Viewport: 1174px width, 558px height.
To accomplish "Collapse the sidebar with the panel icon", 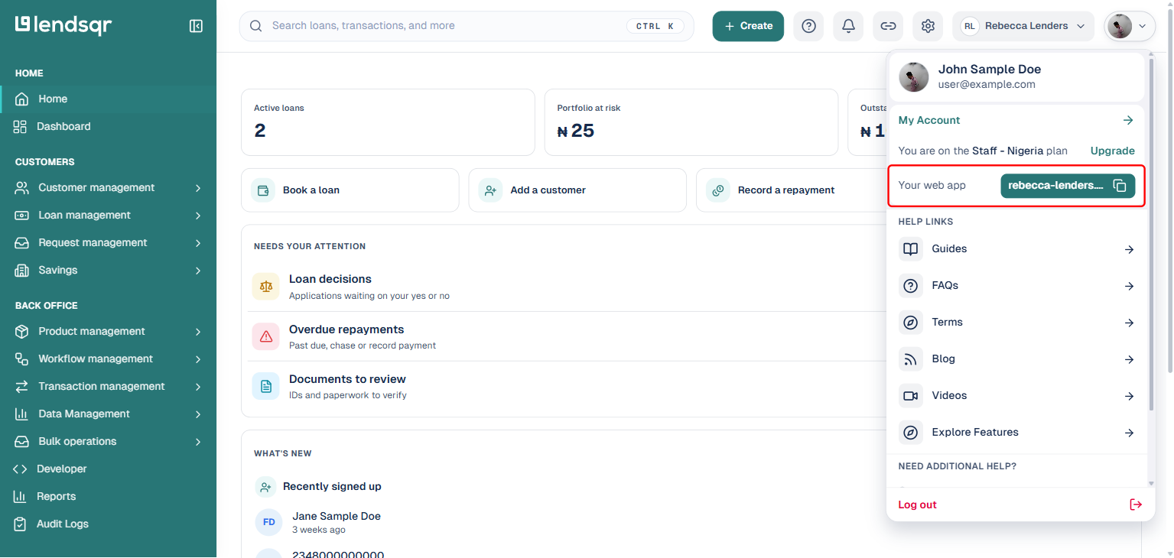I will pyautogui.click(x=196, y=26).
